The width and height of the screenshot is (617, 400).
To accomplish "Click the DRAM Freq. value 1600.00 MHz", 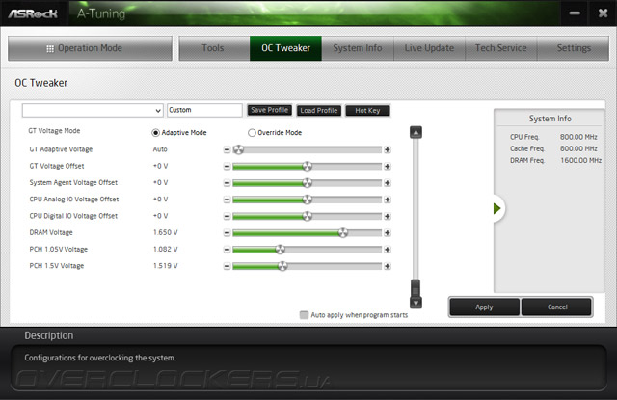I will (x=580, y=160).
